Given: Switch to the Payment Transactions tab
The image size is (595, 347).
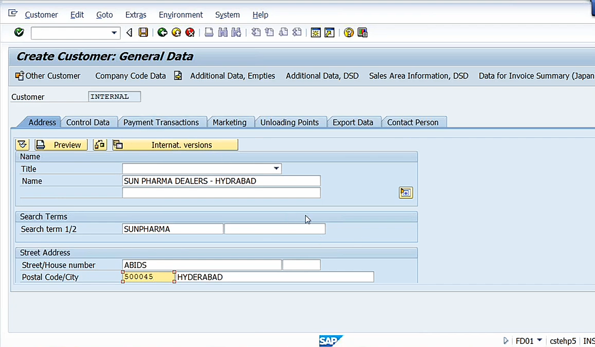Looking at the screenshot, I should 161,122.
